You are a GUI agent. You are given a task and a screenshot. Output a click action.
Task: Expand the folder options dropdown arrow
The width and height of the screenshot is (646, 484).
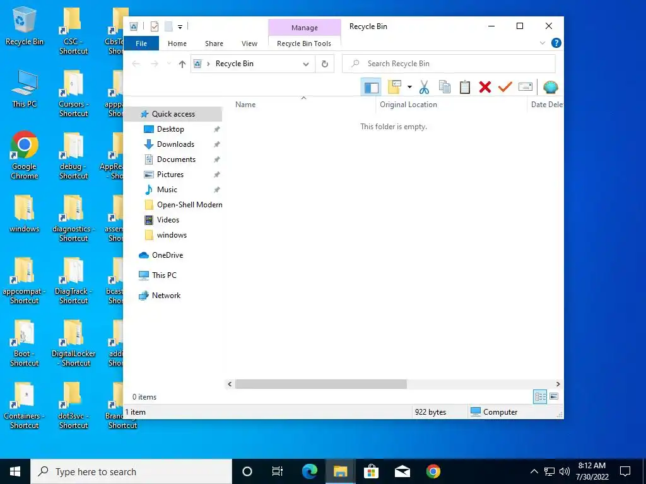pos(409,87)
